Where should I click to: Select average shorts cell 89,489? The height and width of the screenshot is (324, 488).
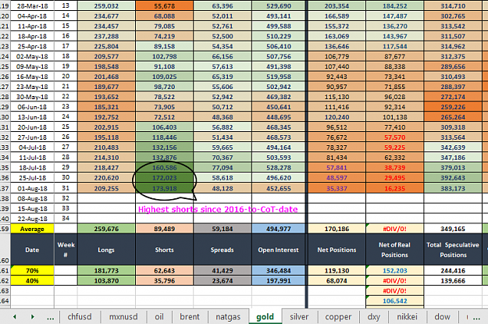click(164, 229)
